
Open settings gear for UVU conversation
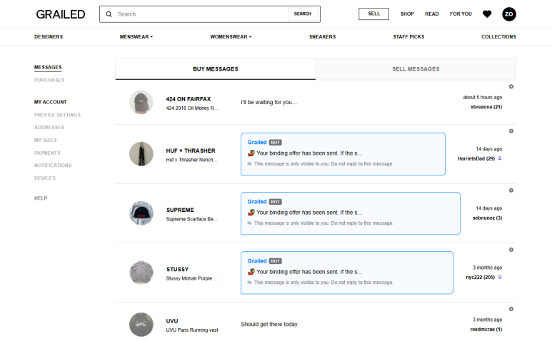tap(511, 309)
